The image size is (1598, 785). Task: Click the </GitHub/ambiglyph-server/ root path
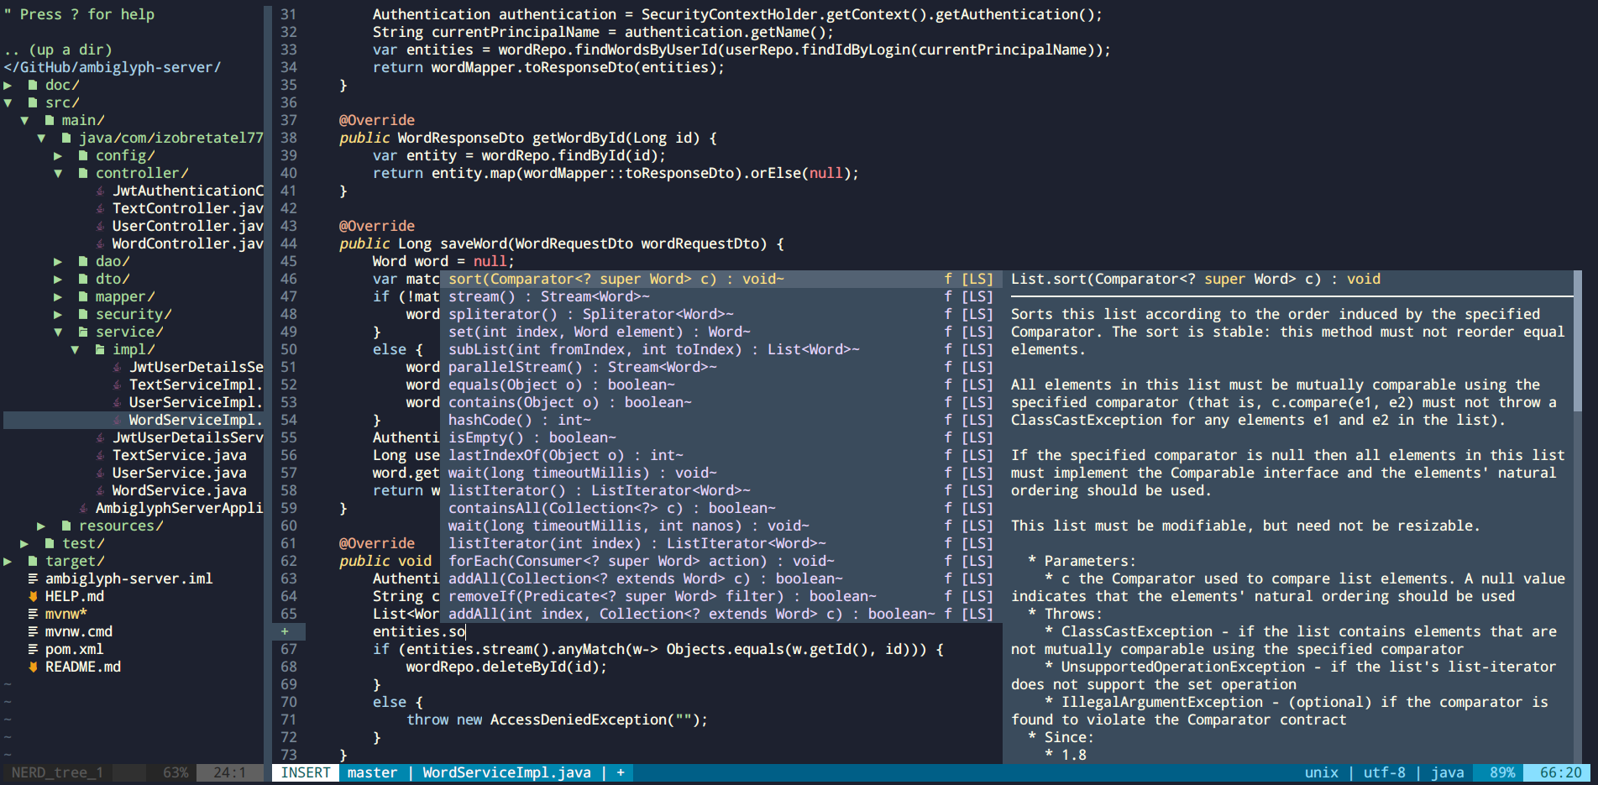pyautogui.click(x=113, y=67)
